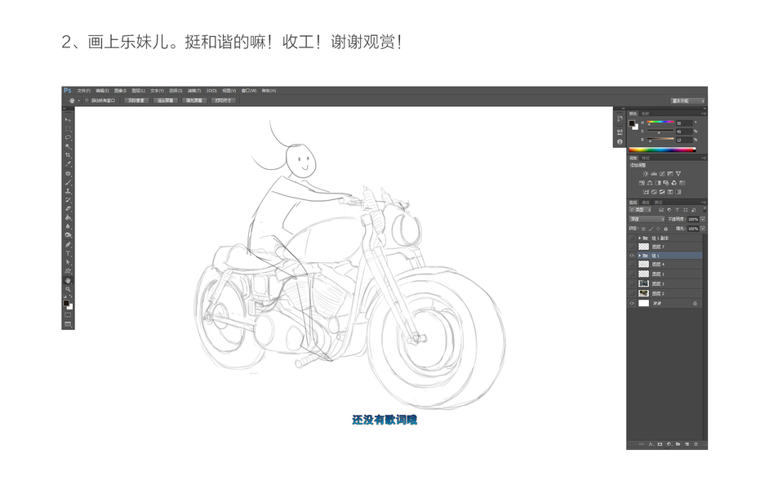Screen dimensions: 778x490
Task: Open the Fill 100% dropdown arrow
Action: pos(703,229)
